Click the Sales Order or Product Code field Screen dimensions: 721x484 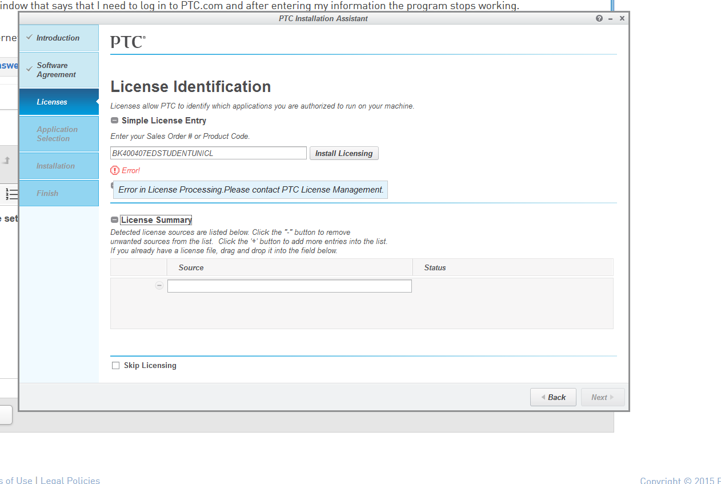[x=209, y=153]
